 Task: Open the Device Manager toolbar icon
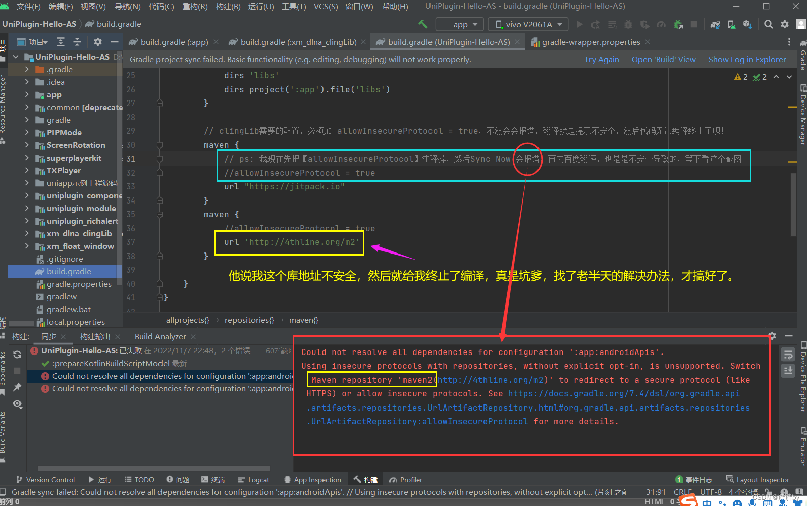coord(731,24)
